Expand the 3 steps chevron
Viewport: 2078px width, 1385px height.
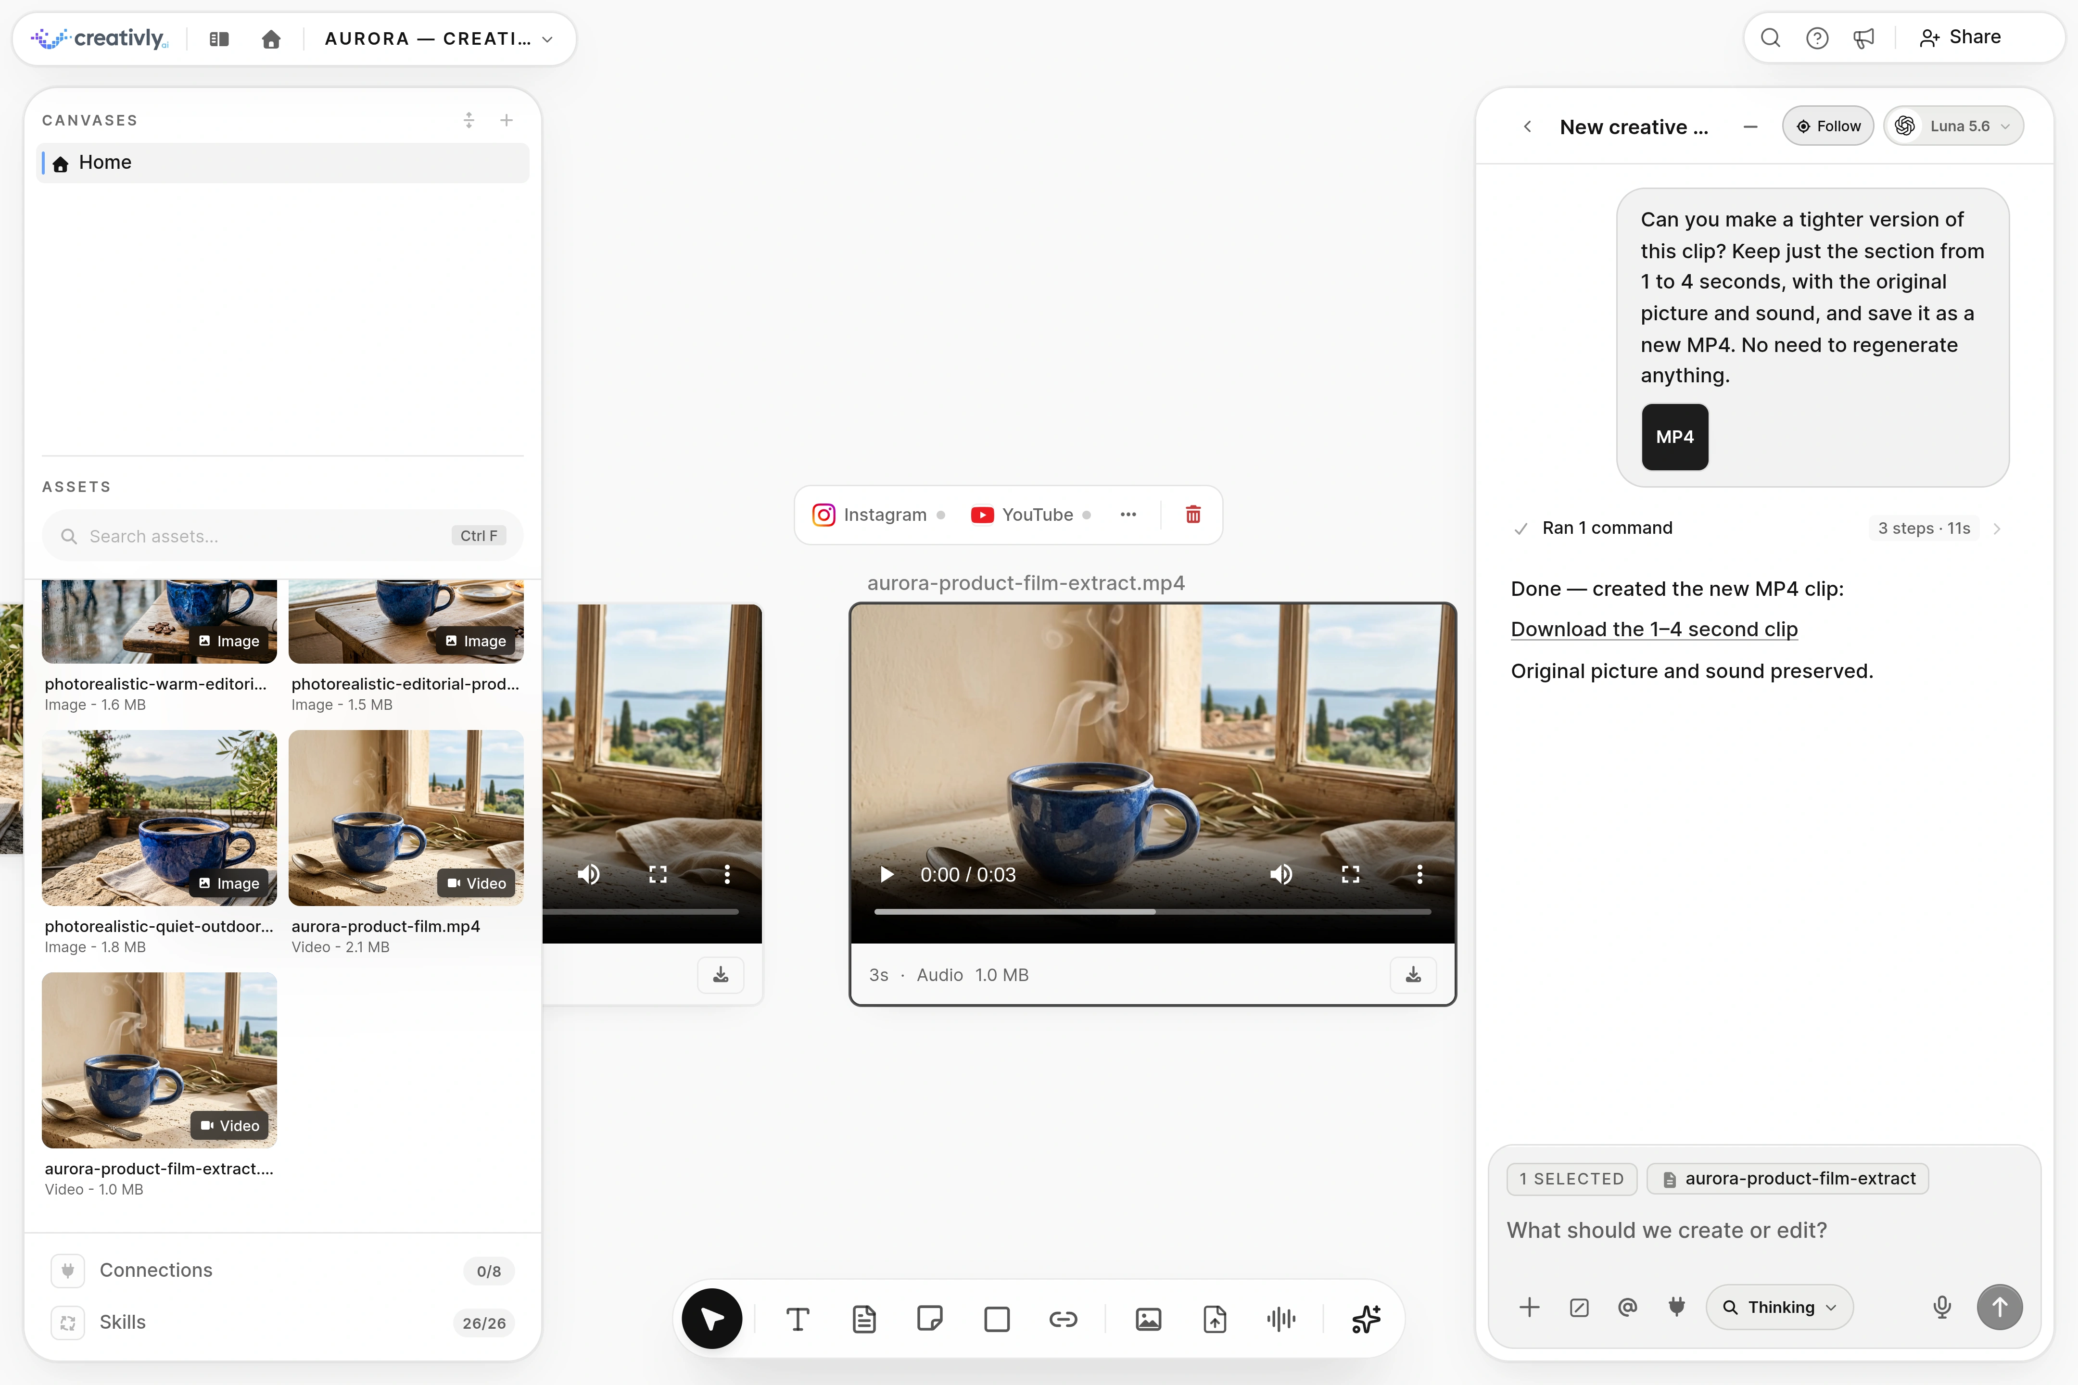1997,528
